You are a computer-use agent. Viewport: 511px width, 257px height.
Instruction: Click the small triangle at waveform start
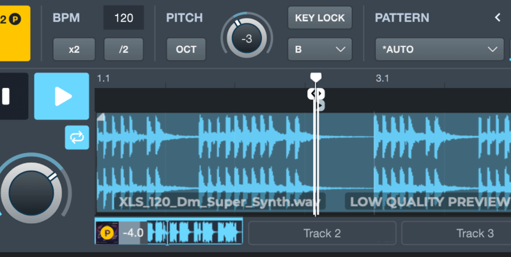click(100, 117)
